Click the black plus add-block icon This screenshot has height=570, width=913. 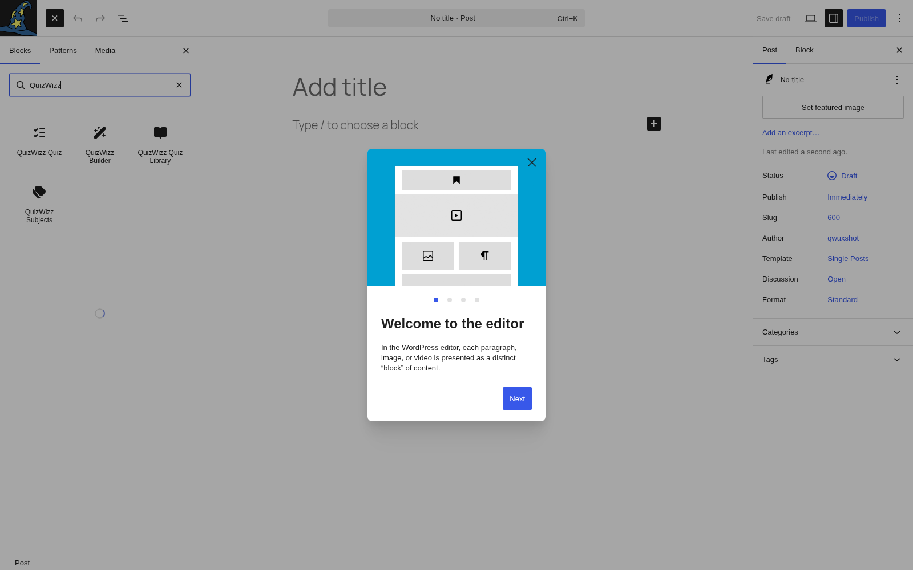654,124
